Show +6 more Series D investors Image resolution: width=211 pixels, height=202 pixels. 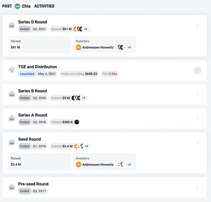pyautogui.click(x=85, y=29)
